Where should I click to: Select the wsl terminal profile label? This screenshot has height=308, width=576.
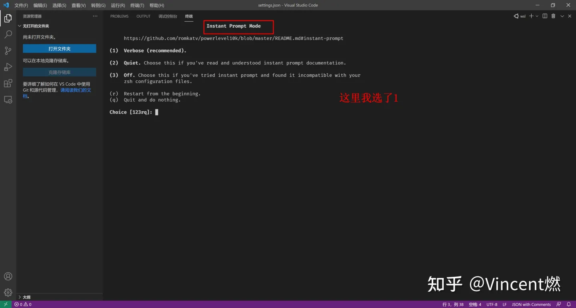[x=523, y=16]
